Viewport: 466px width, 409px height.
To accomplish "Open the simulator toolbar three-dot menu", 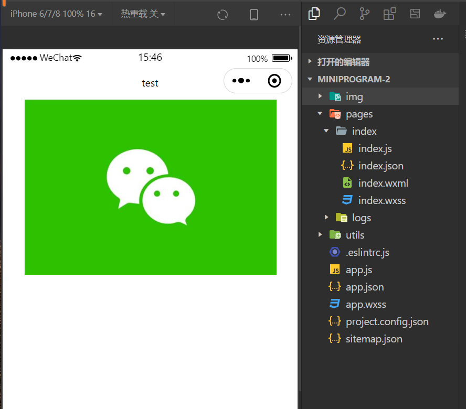I will (285, 15).
